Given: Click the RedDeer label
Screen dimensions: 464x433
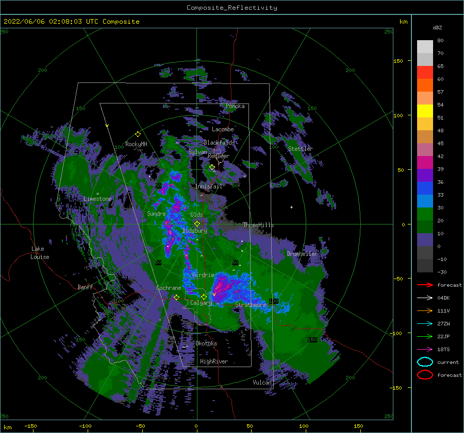Looking at the screenshot, I should click(x=219, y=156).
